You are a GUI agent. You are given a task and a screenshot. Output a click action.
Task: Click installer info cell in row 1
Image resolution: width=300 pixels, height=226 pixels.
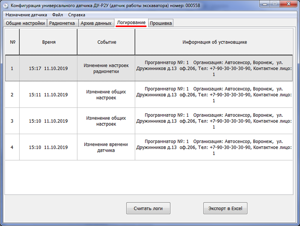click(x=214, y=68)
